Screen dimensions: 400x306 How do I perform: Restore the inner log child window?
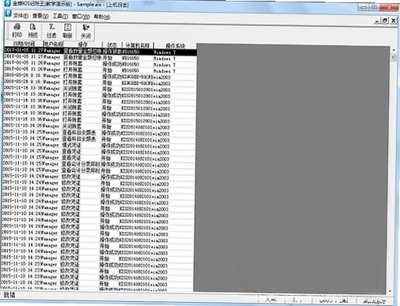click(x=385, y=20)
